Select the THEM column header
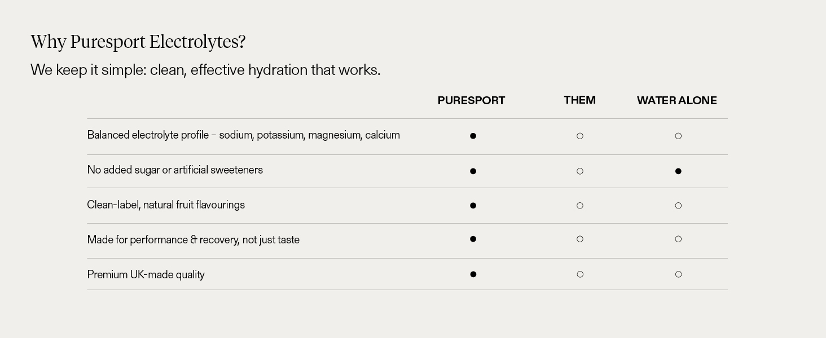826x338 pixels. [x=579, y=100]
